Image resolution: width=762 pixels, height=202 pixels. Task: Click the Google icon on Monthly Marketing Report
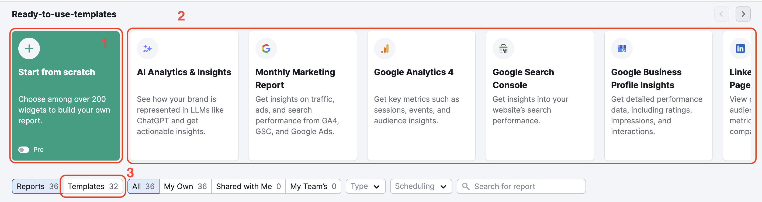pos(266,48)
